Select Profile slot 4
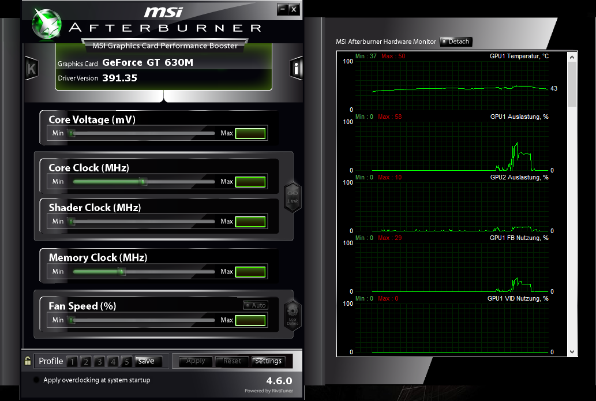Screen dimensions: 596x401 (x=113, y=361)
